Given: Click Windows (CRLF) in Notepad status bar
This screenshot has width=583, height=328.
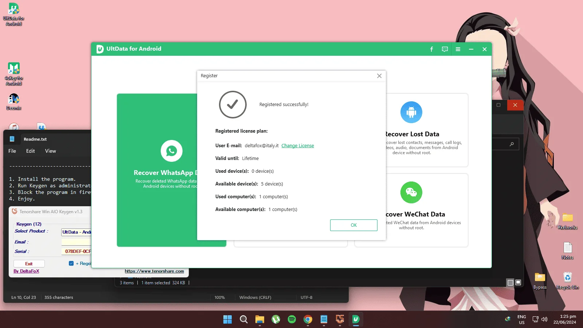Looking at the screenshot, I should (x=255, y=297).
